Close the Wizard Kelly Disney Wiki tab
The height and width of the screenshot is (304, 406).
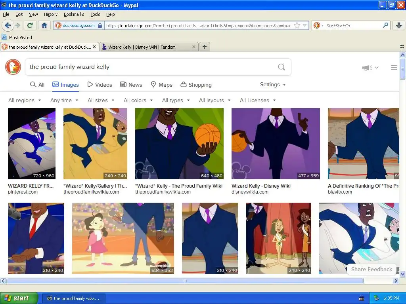[193, 47]
